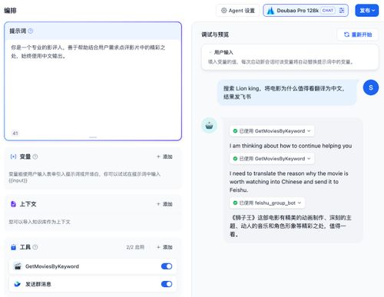This screenshot has height=297, width=384.
Task: Select the GetMoviesByKeyword tool name
Action: click(x=52, y=266)
